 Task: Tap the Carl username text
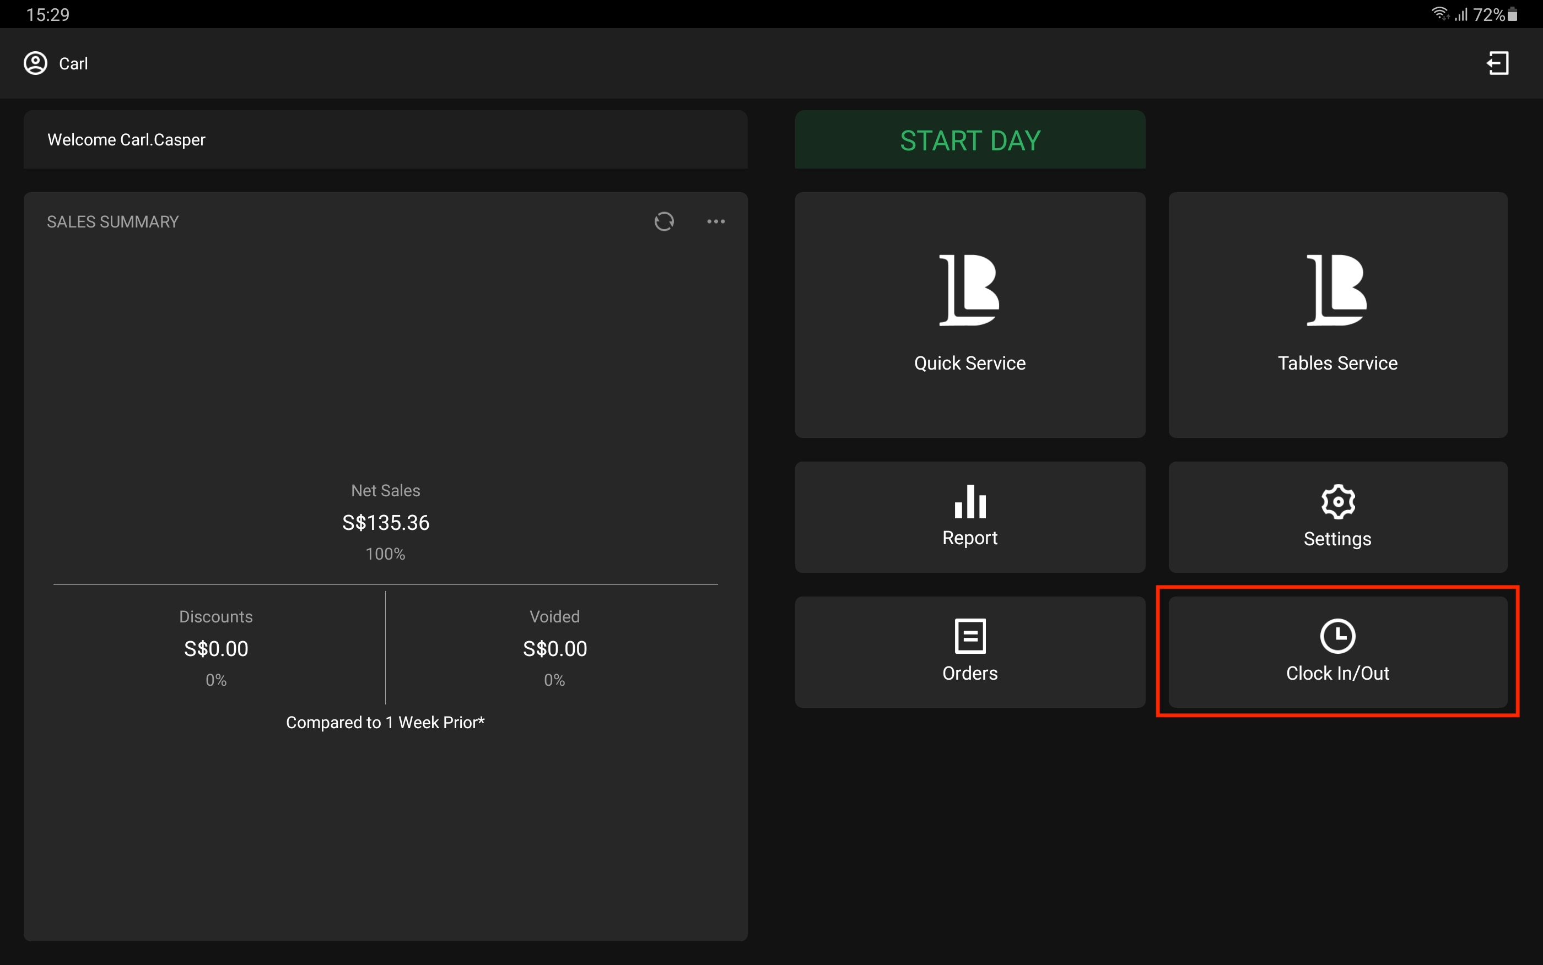(x=73, y=64)
